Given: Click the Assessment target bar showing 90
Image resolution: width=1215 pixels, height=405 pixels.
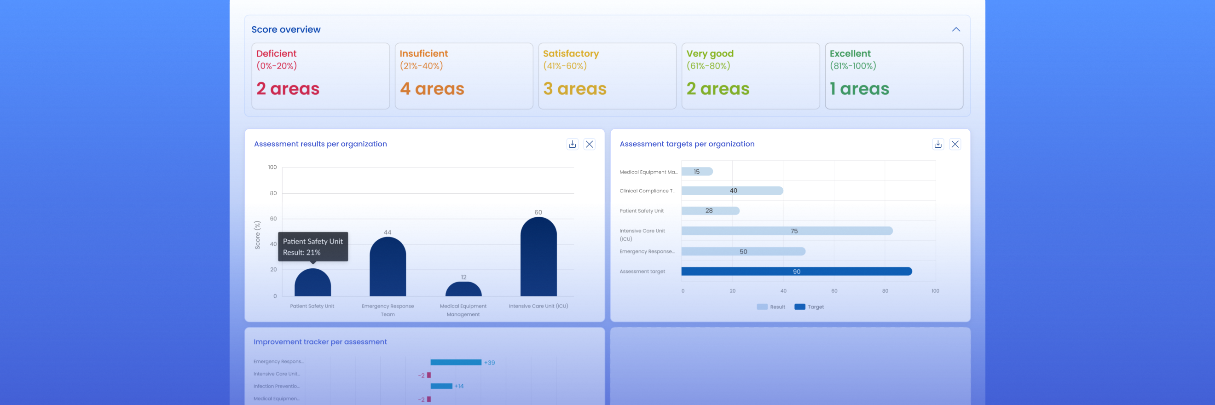Looking at the screenshot, I should 797,271.
